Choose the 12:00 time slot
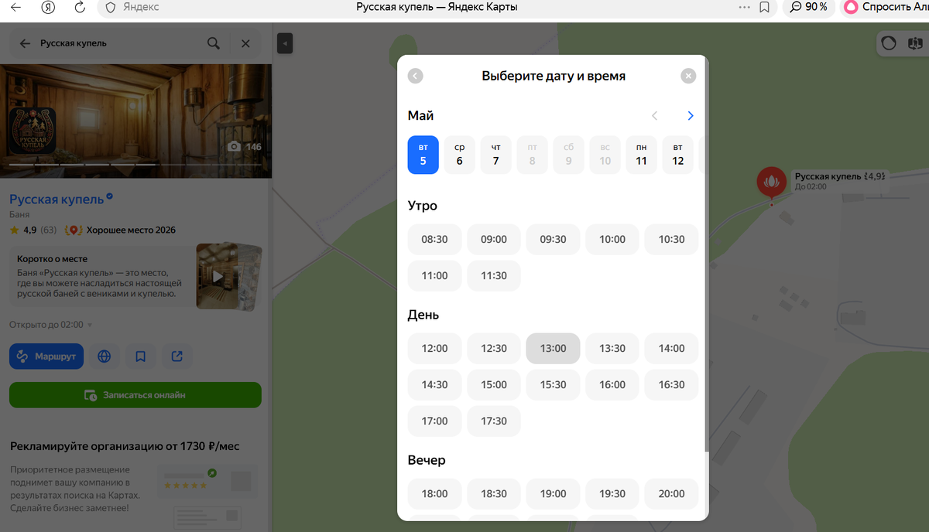 tap(434, 348)
